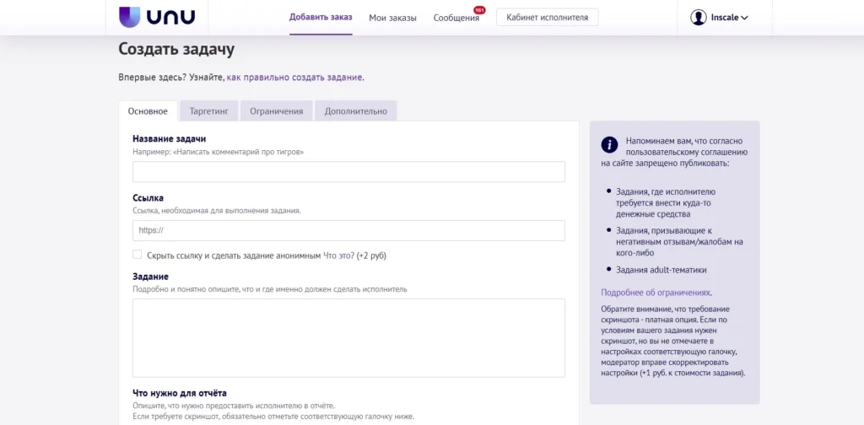Viewport: 864px width, 425px height.
Task: Switch to the Основное tab
Action: 148,111
